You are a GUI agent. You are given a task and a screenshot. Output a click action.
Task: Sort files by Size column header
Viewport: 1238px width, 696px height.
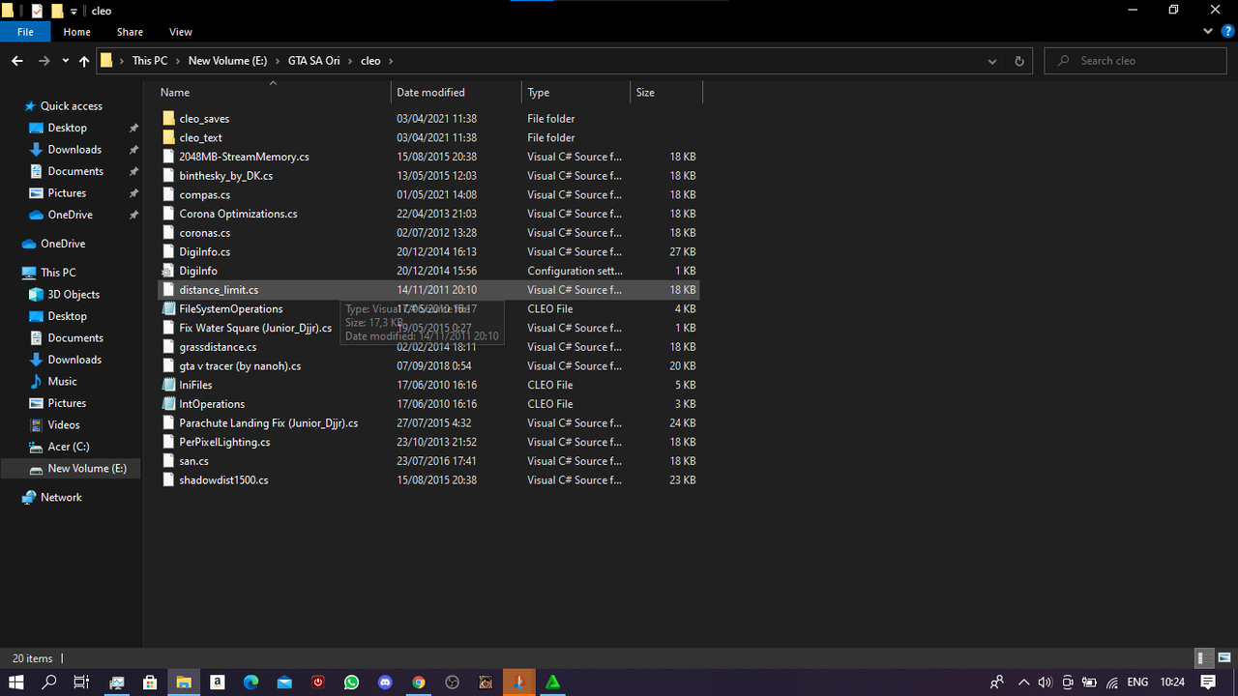[x=666, y=93]
